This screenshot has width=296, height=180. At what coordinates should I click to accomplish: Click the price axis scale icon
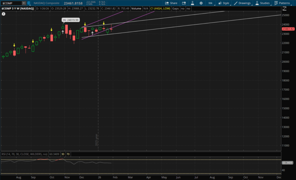point(285,9)
